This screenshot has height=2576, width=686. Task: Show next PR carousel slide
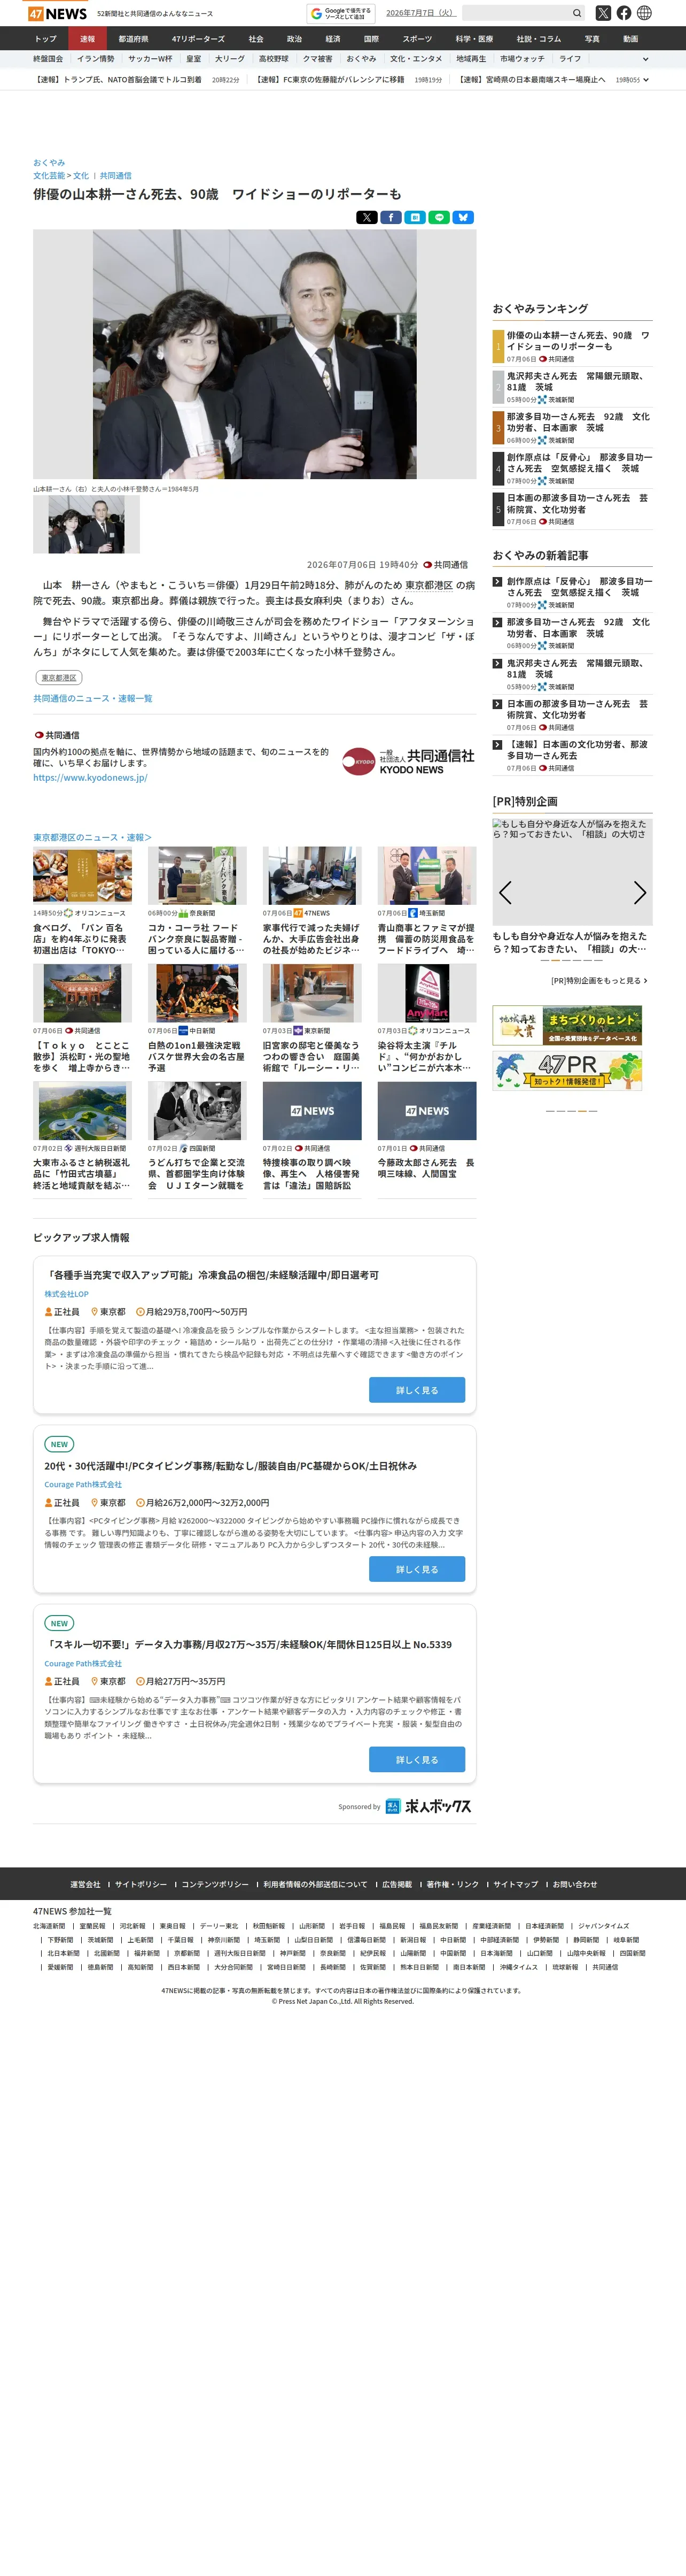(640, 892)
